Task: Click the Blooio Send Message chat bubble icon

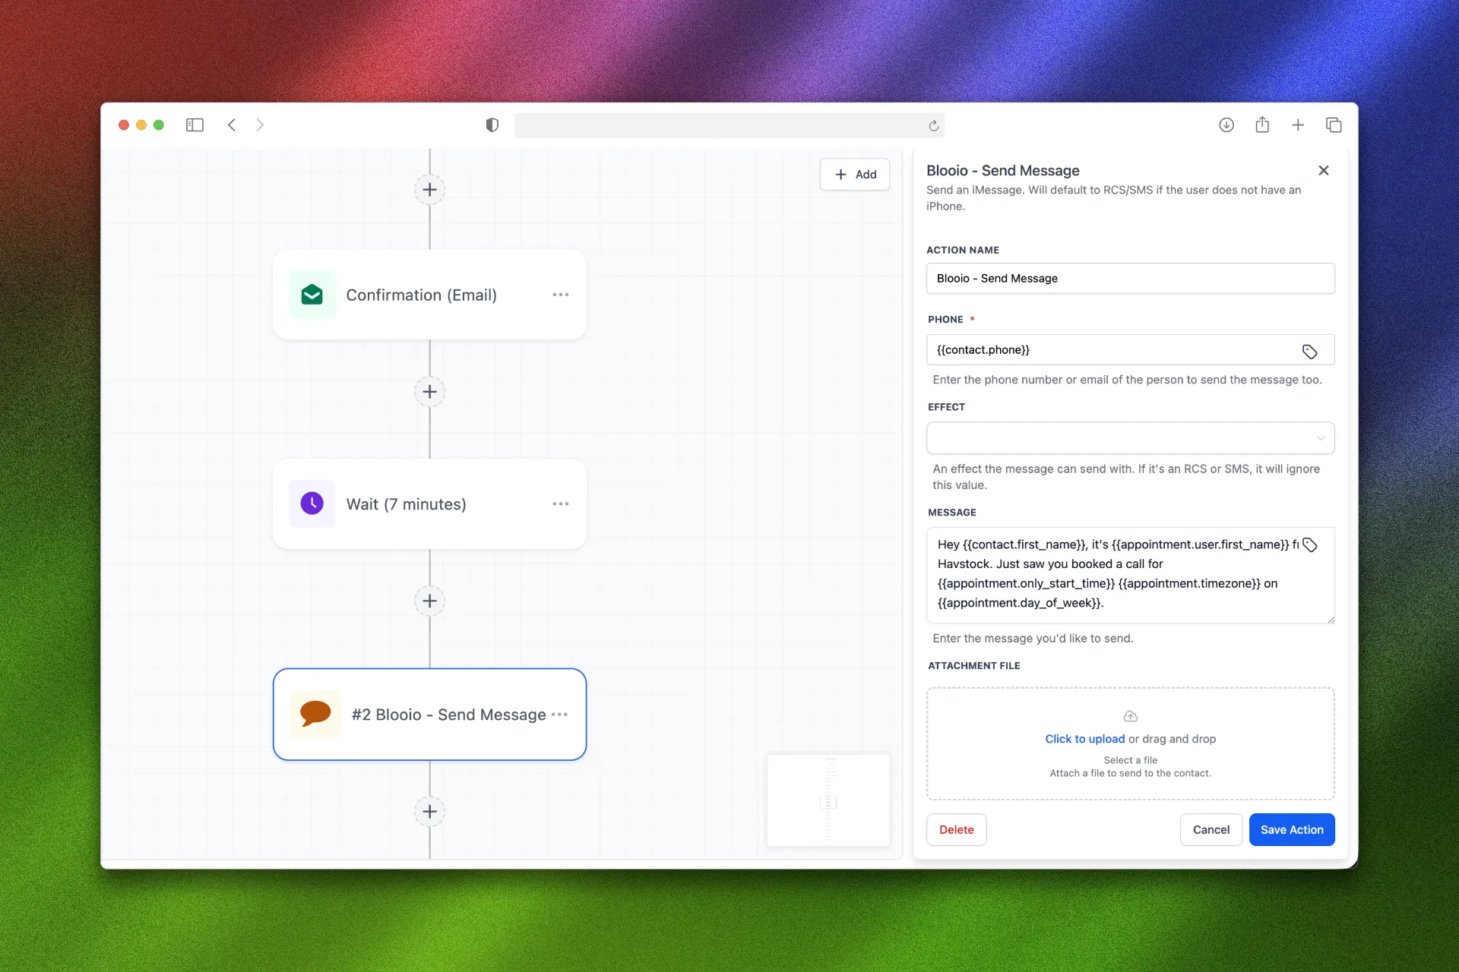Action: pyautogui.click(x=315, y=714)
